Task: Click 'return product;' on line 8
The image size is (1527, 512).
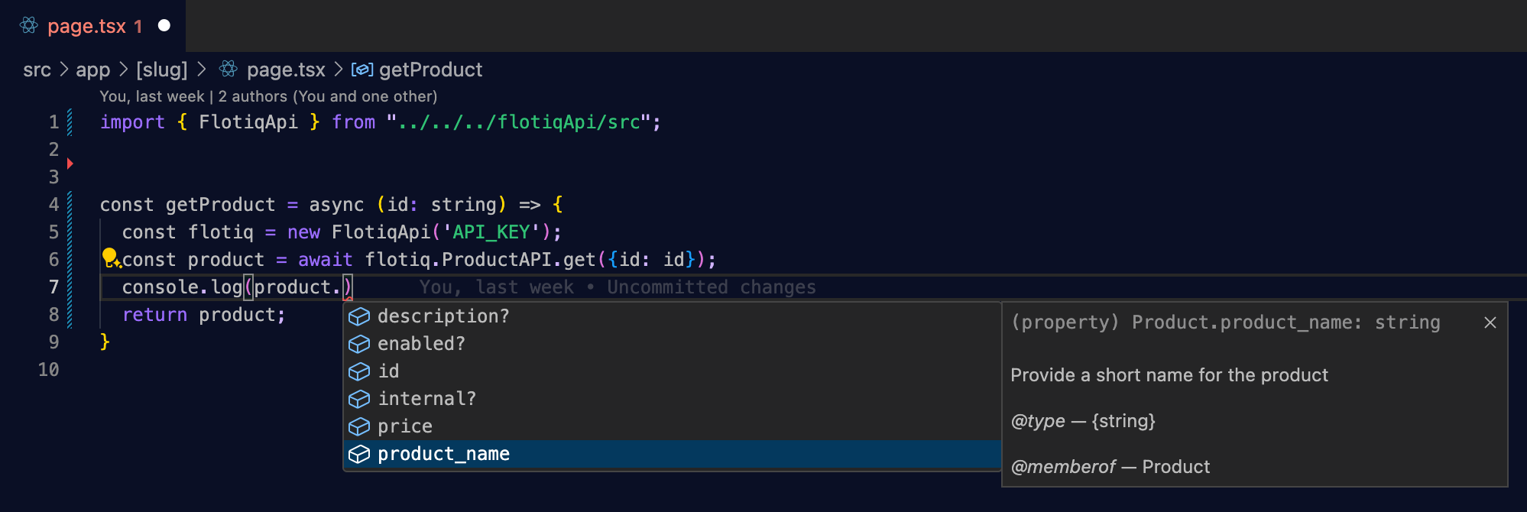Action: [x=203, y=315]
